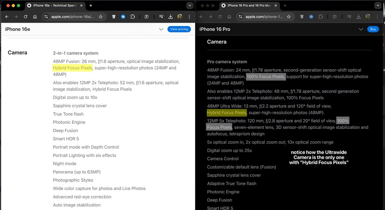The image size is (385, 210).
Task: Click the iPhone 16 Pro page title
Action: click(215, 29)
